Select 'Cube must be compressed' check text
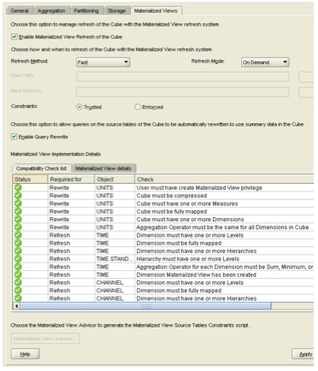 172,196
